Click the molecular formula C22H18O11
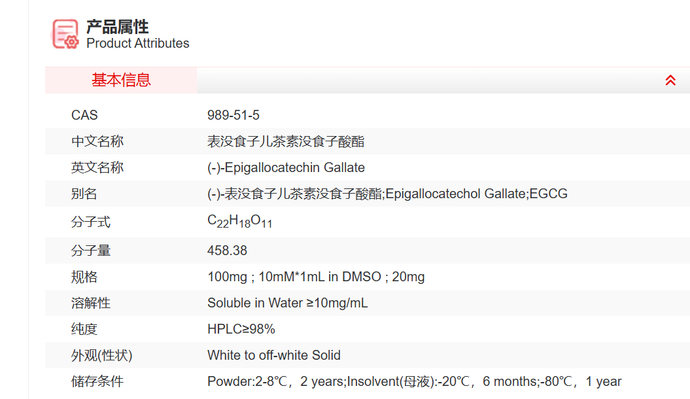This screenshot has width=690, height=399. [x=239, y=222]
